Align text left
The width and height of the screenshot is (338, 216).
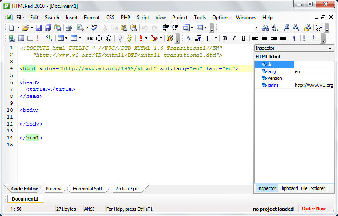[255, 38]
